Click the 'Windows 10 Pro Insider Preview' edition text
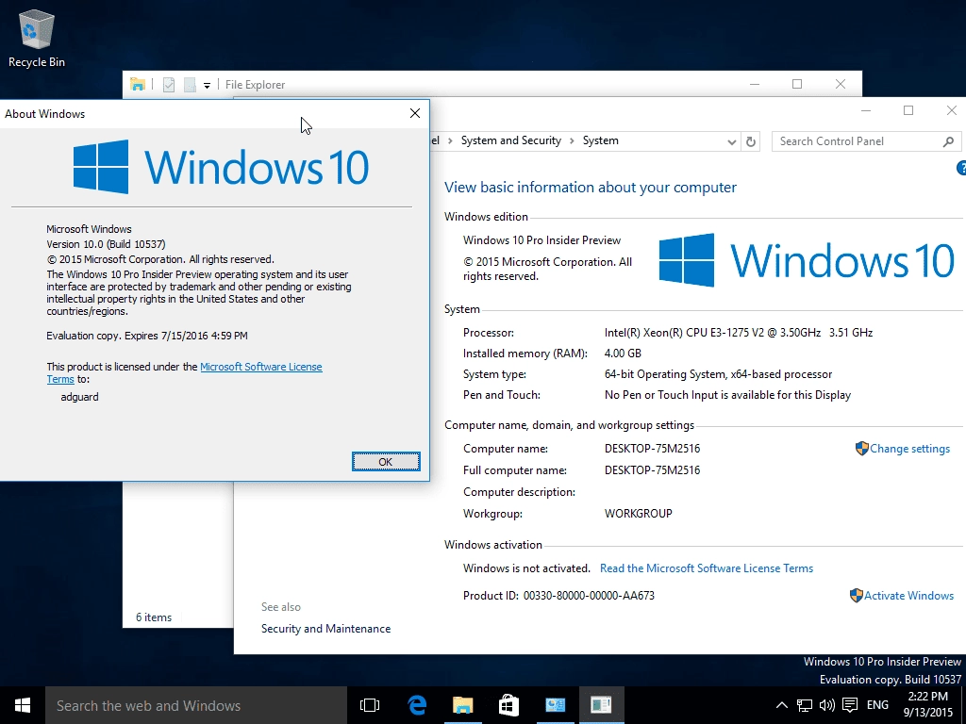 pyautogui.click(x=542, y=240)
